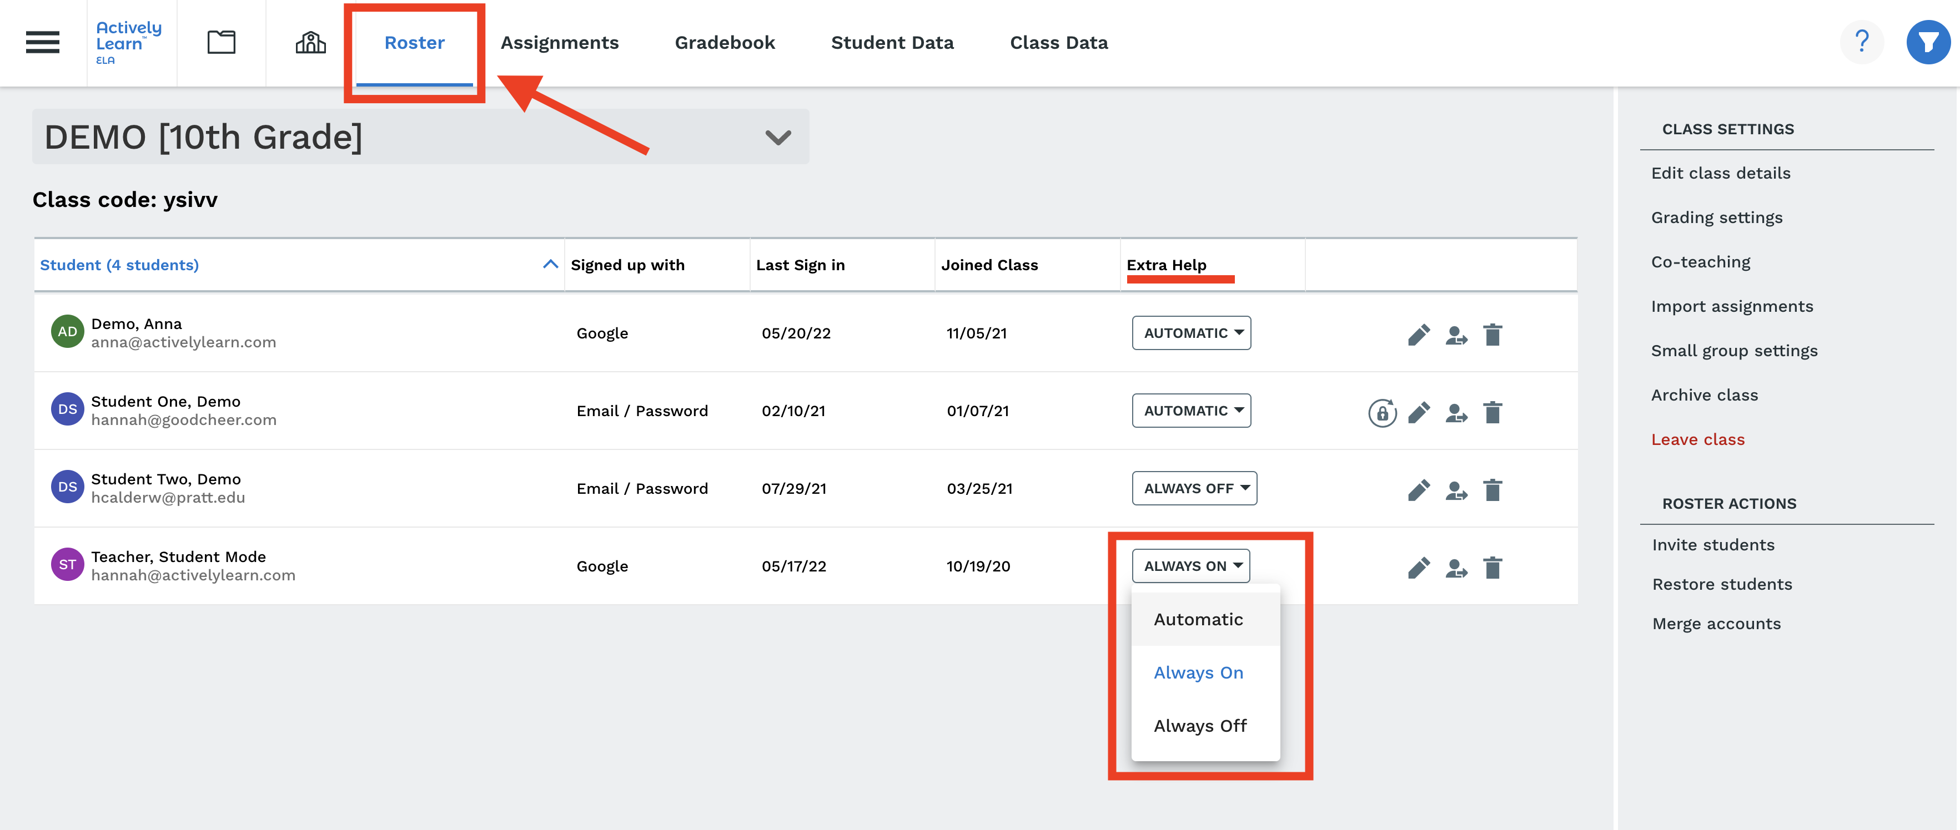Click email hannah@goodcheer.com
This screenshot has height=830, width=1960.
point(183,419)
